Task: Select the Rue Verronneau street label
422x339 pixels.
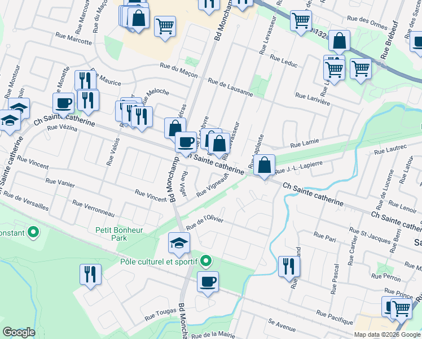Action: tap(94, 208)
